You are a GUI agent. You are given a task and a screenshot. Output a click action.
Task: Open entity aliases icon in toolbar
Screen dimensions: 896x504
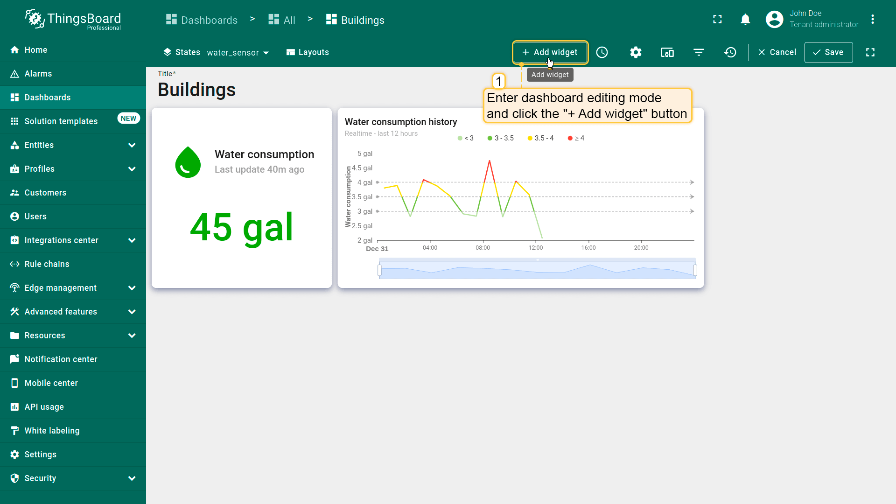point(667,52)
